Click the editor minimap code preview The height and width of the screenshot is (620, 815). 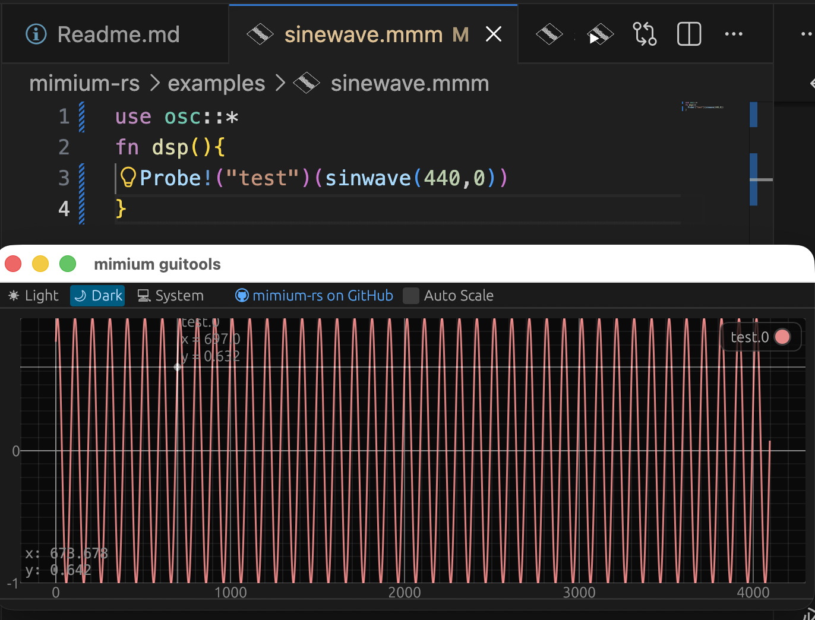[702, 107]
